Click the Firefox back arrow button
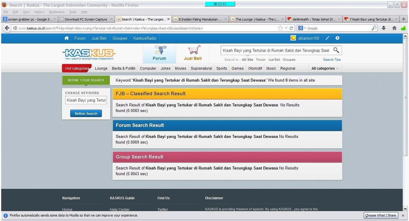The image size is (409, 221). pyautogui.click(x=7, y=28)
